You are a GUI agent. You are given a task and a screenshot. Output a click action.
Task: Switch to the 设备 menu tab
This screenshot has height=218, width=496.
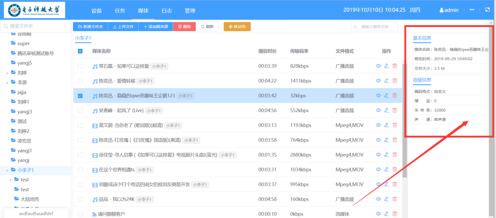97,11
